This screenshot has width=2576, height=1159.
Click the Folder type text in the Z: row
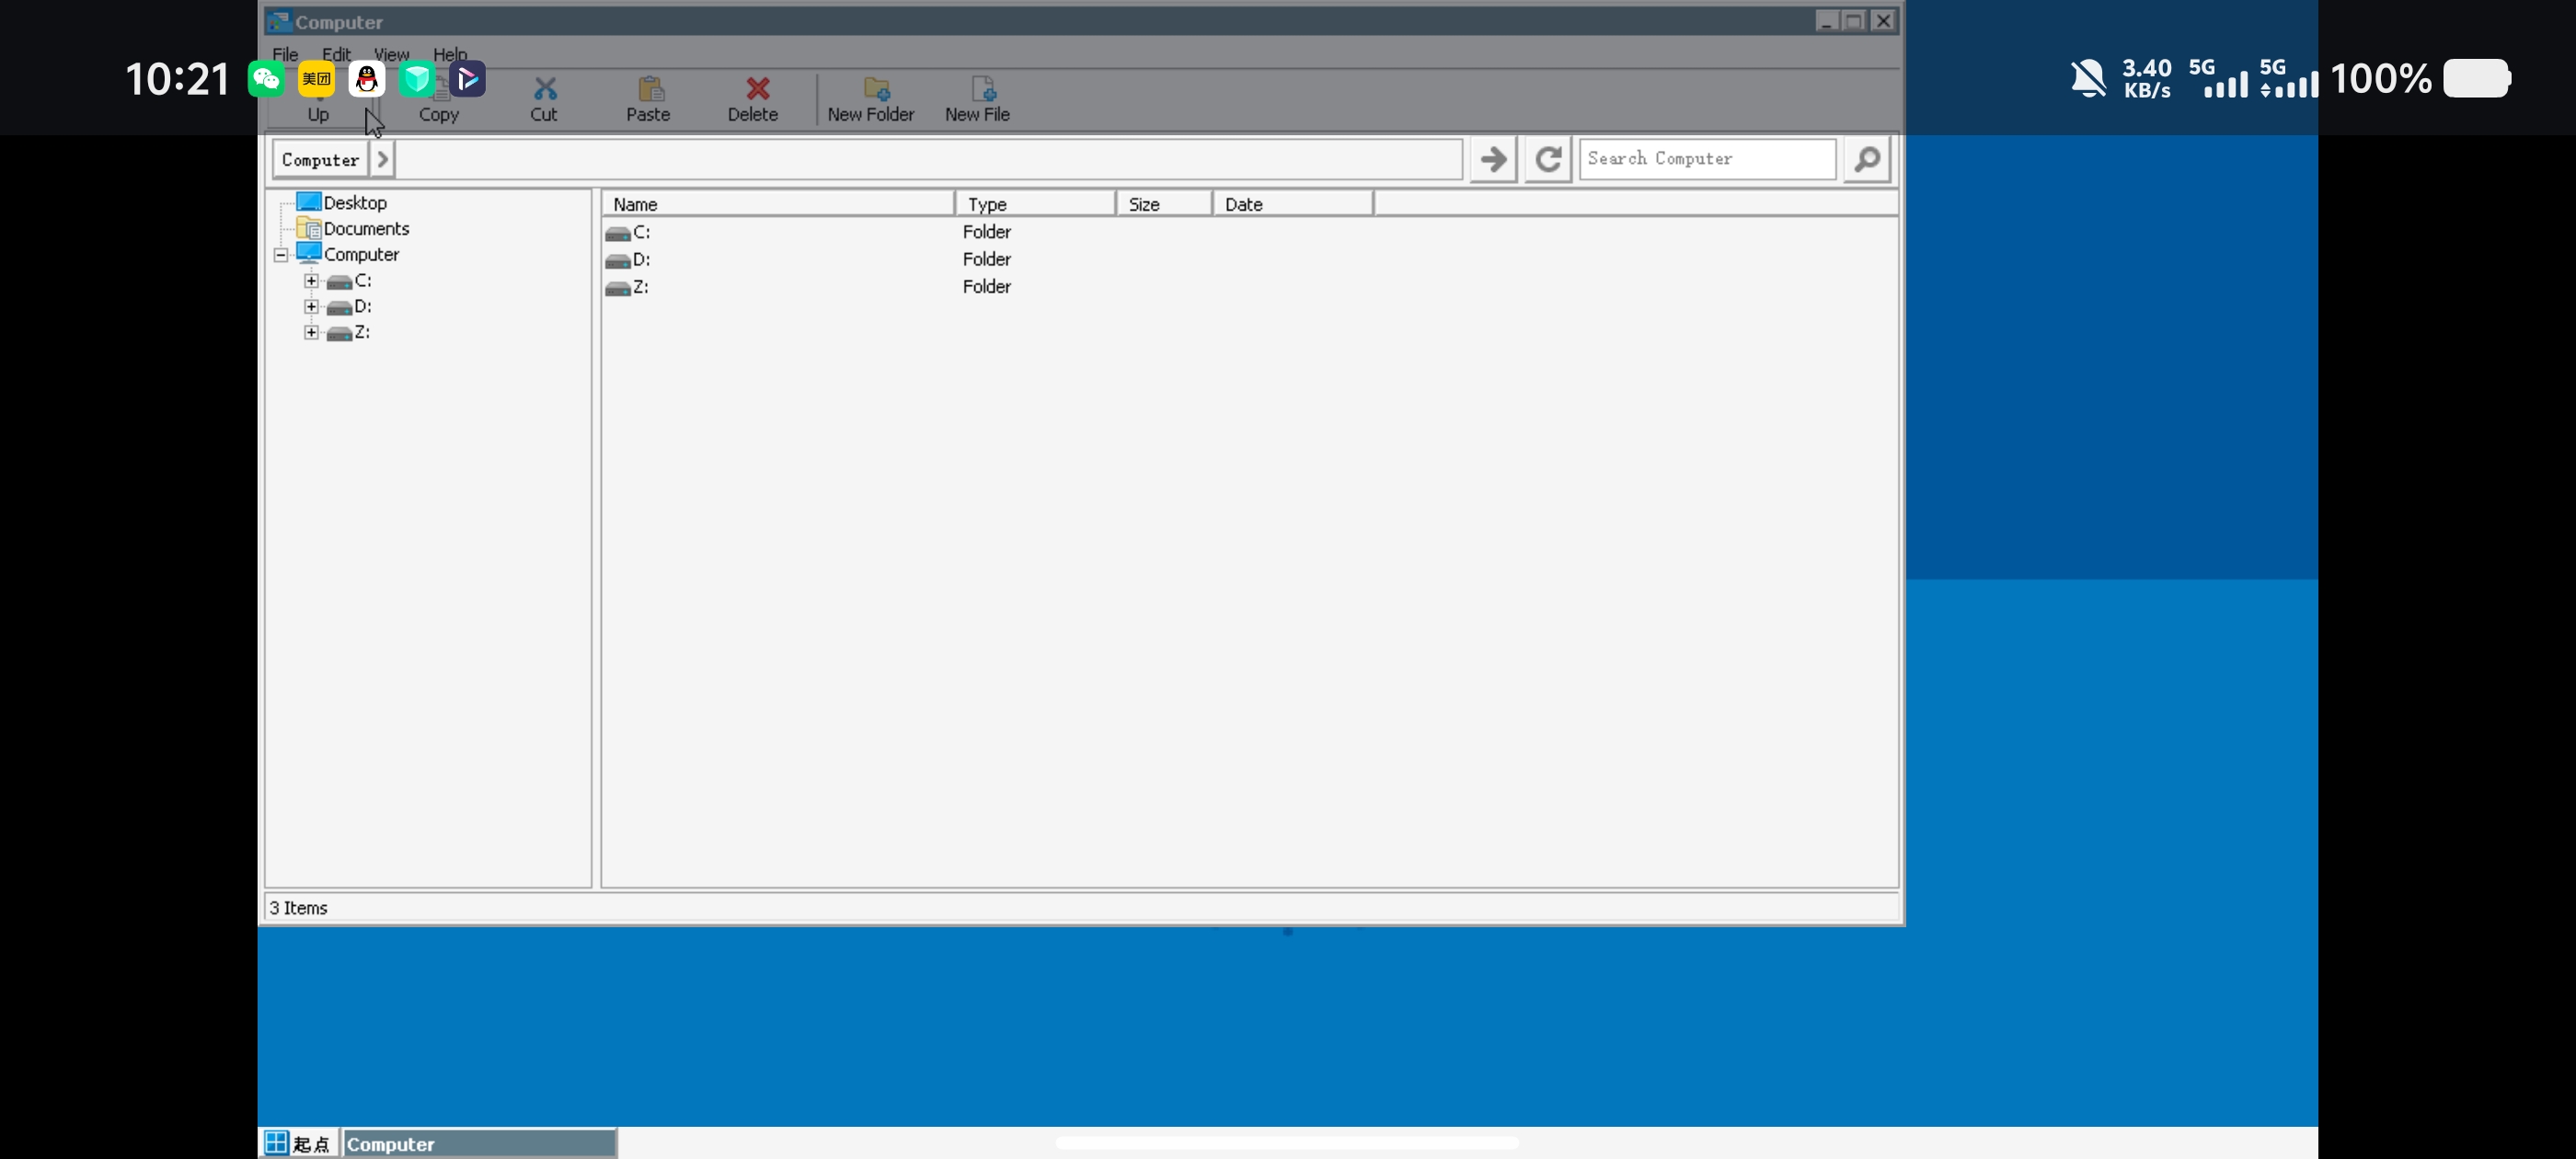987,287
